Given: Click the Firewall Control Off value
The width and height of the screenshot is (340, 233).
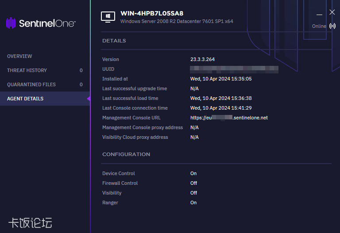Looking at the screenshot, I should click(193, 183).
